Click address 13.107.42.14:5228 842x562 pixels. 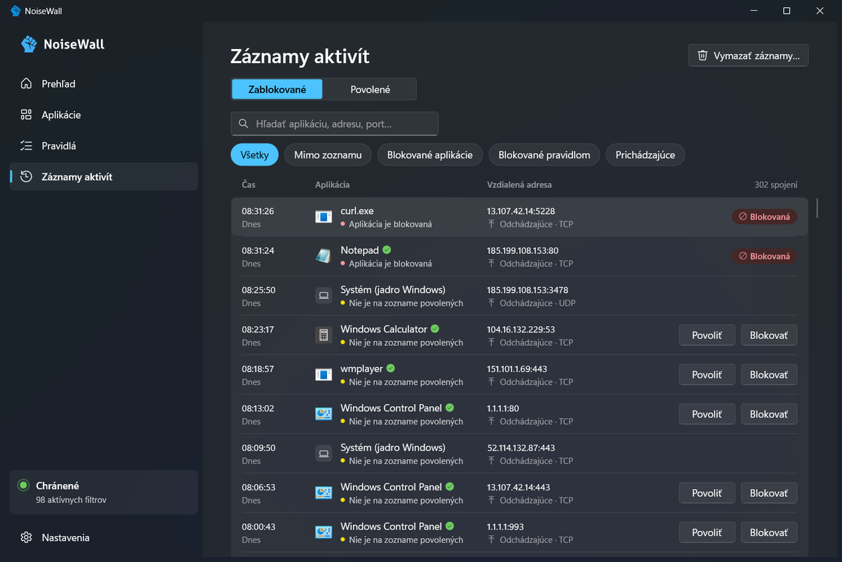tap(521, 210)
